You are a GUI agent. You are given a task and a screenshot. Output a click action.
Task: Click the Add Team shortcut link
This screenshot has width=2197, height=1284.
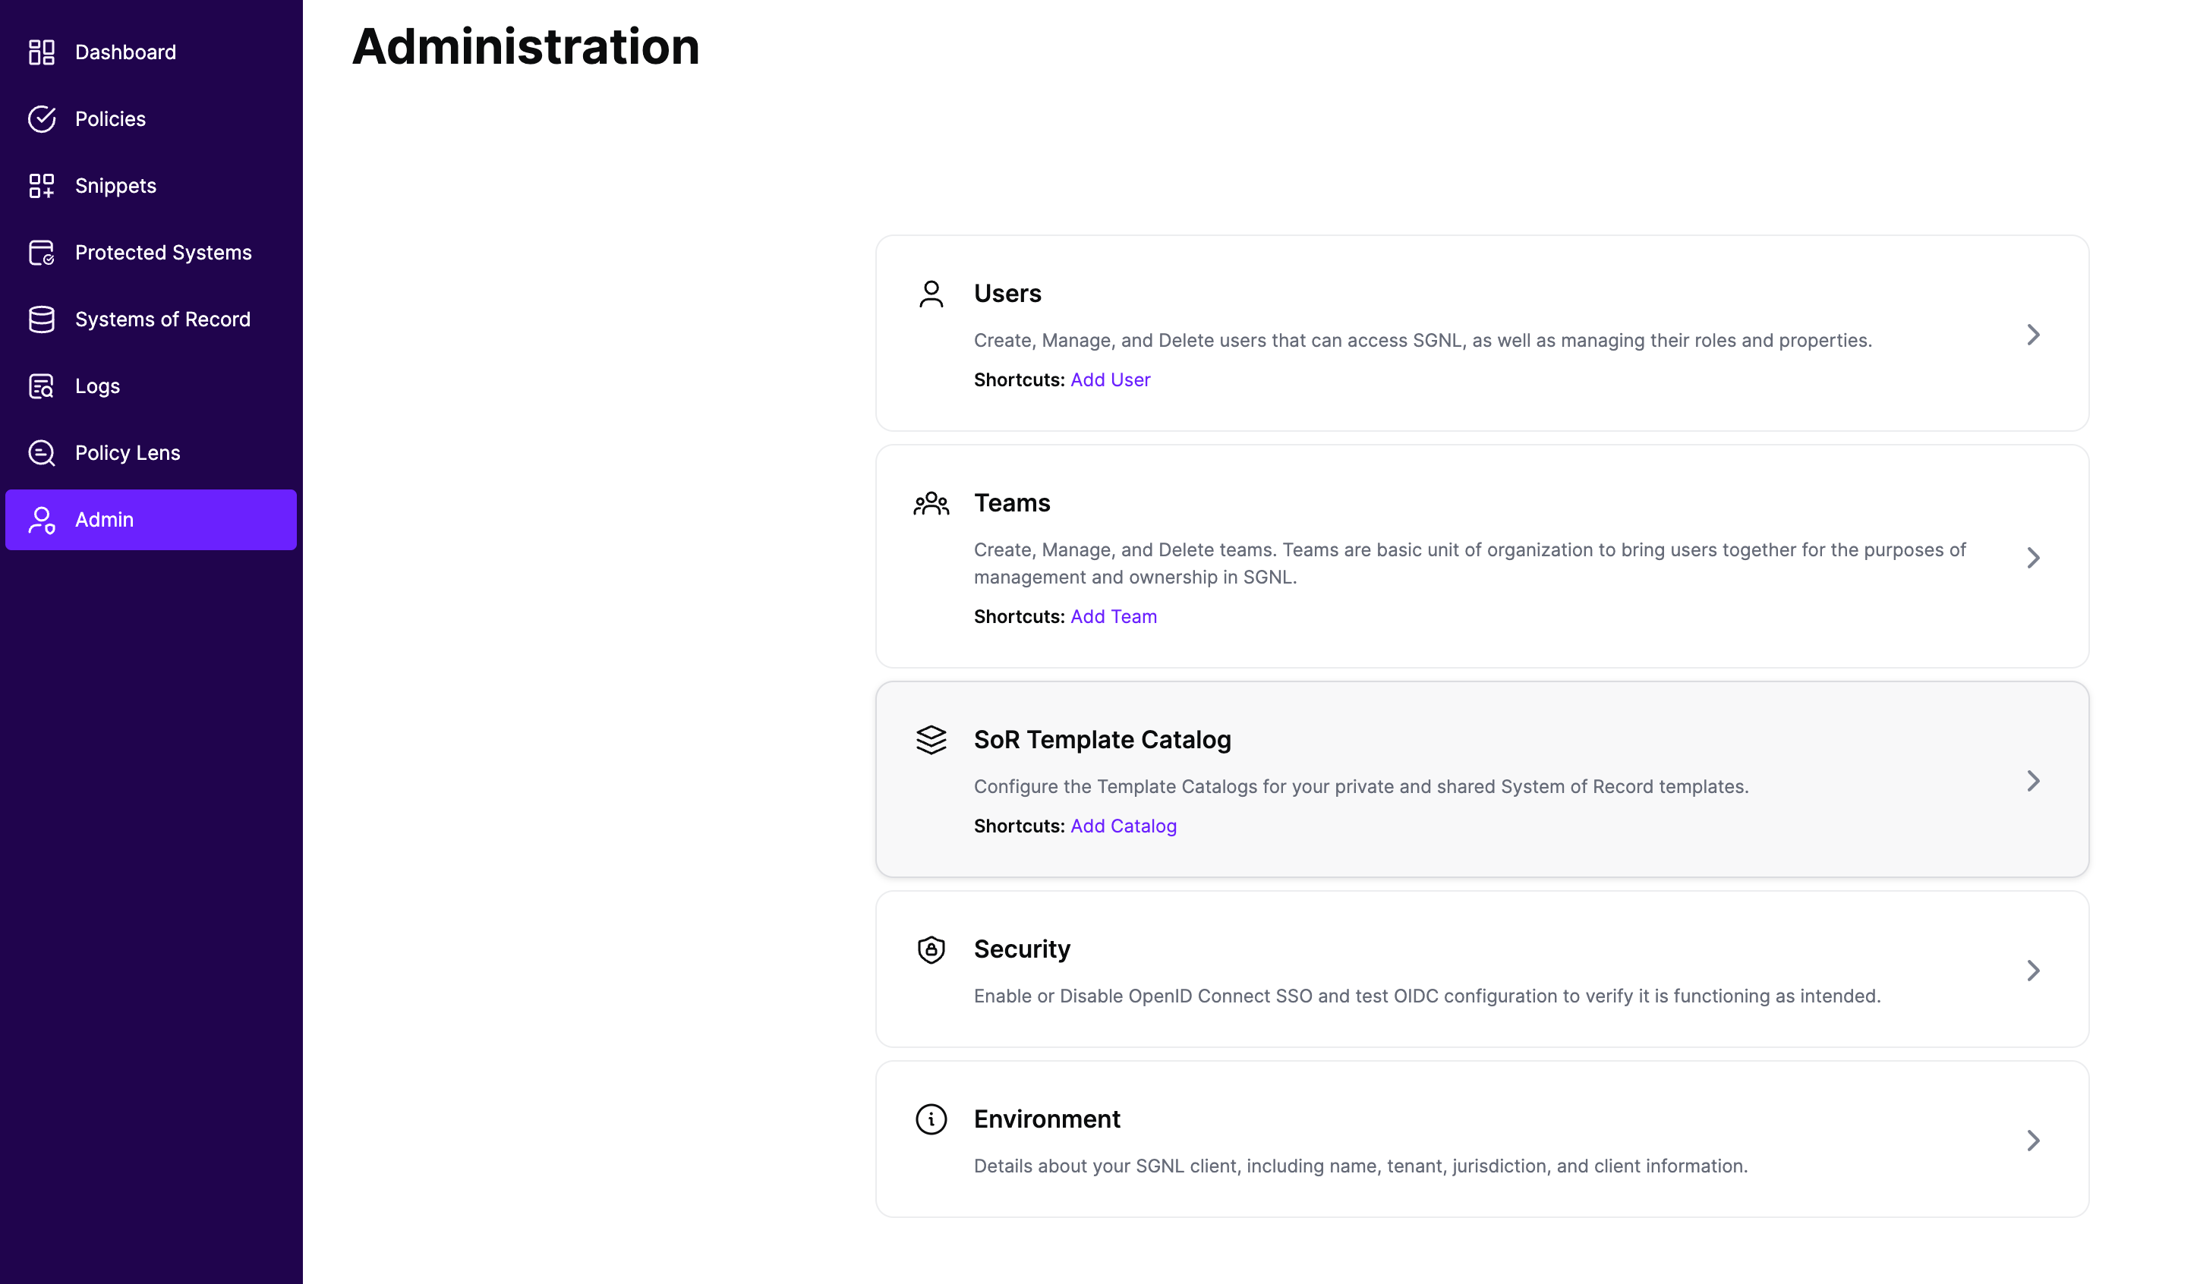(x=1114, y=616)
